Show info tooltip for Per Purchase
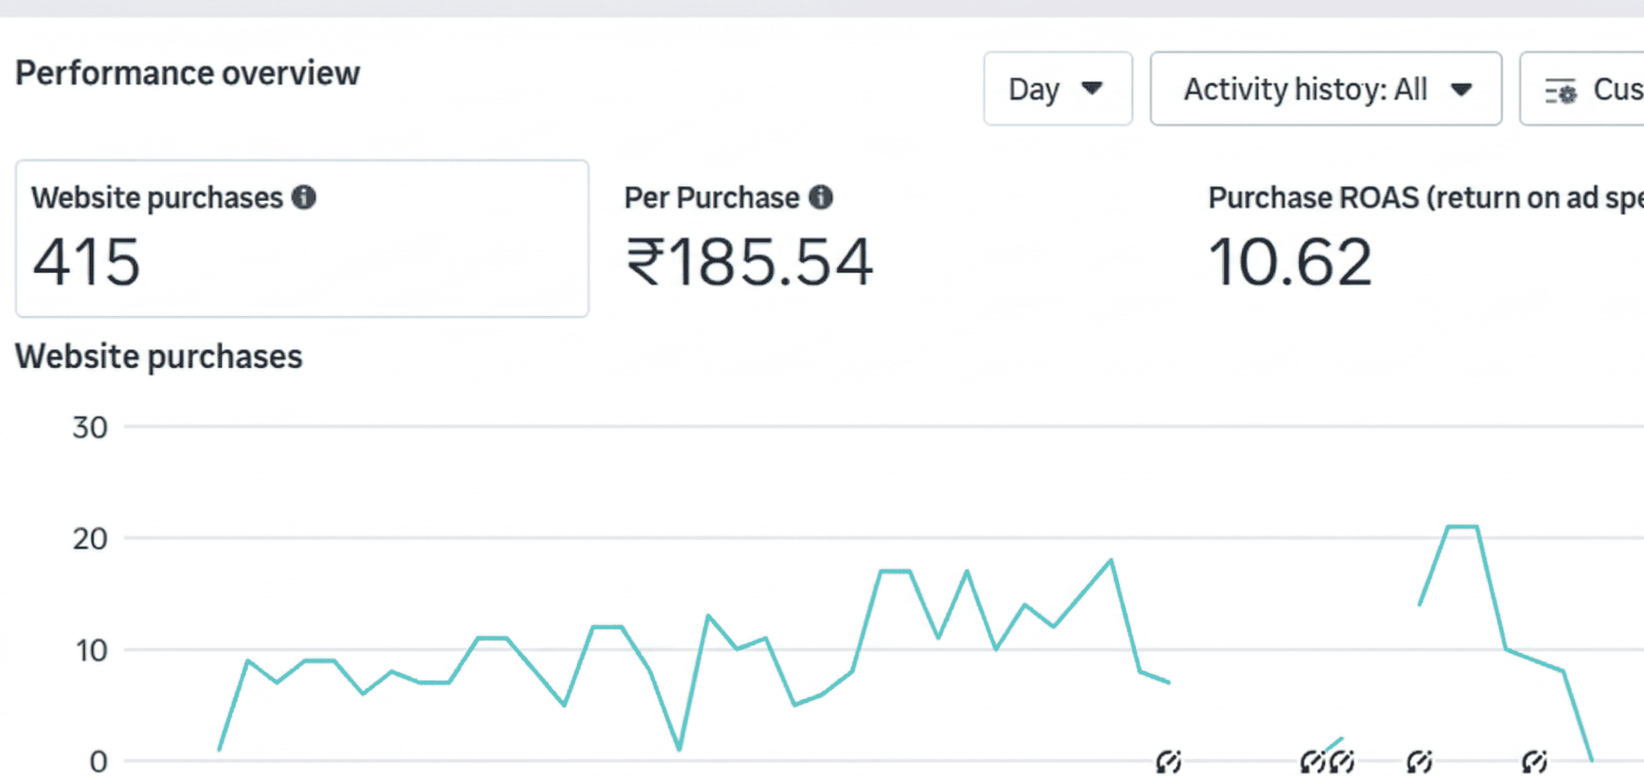Screen dimensions: 1644x776 pos(821,197)
